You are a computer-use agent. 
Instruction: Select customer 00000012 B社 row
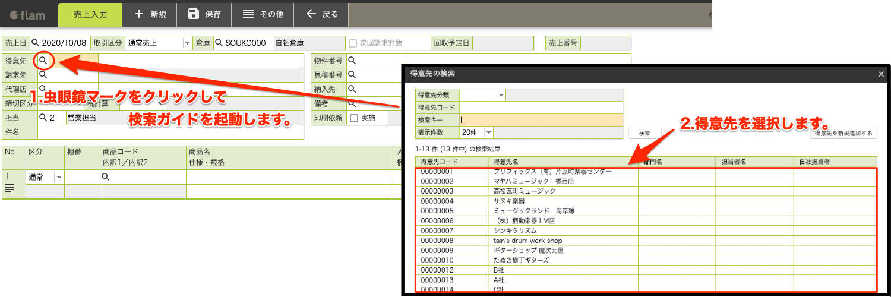click(646, 270)
